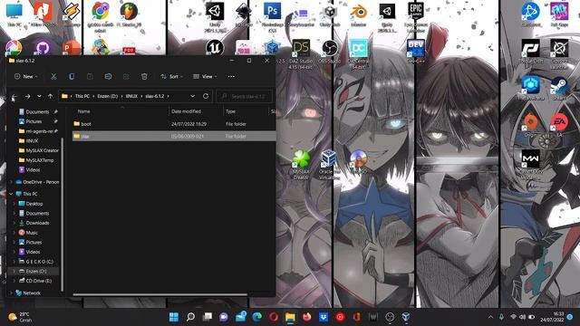Select the boot folder row
580x326 pixels.
click(174, 124)
